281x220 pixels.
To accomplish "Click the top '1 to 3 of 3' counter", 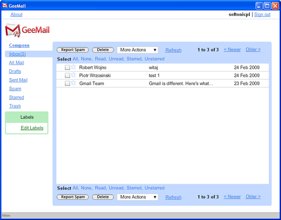I will click(x=208, y=50).
